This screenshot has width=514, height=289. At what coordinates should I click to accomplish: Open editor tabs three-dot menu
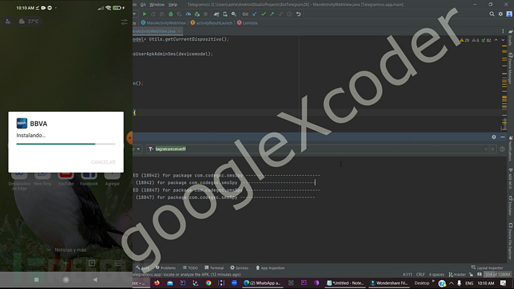pyautogui.click(x=503, y=31)
